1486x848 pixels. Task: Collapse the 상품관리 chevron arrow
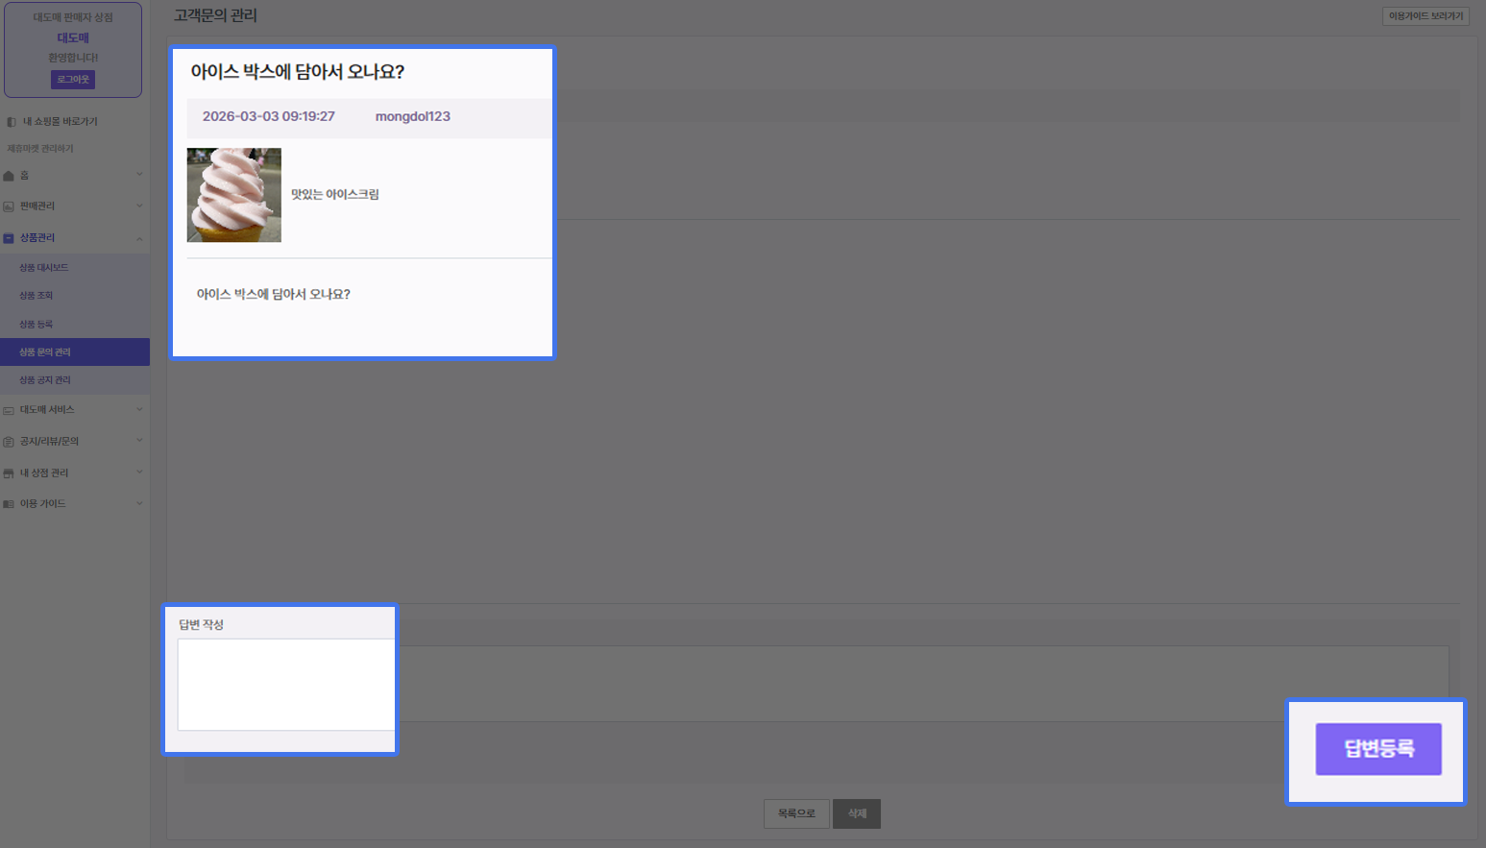pos(139,238)
